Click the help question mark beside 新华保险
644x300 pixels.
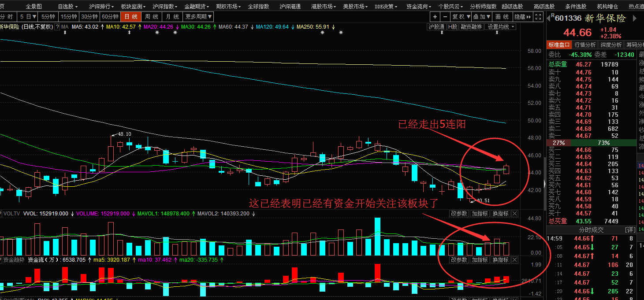coord(57,27)
